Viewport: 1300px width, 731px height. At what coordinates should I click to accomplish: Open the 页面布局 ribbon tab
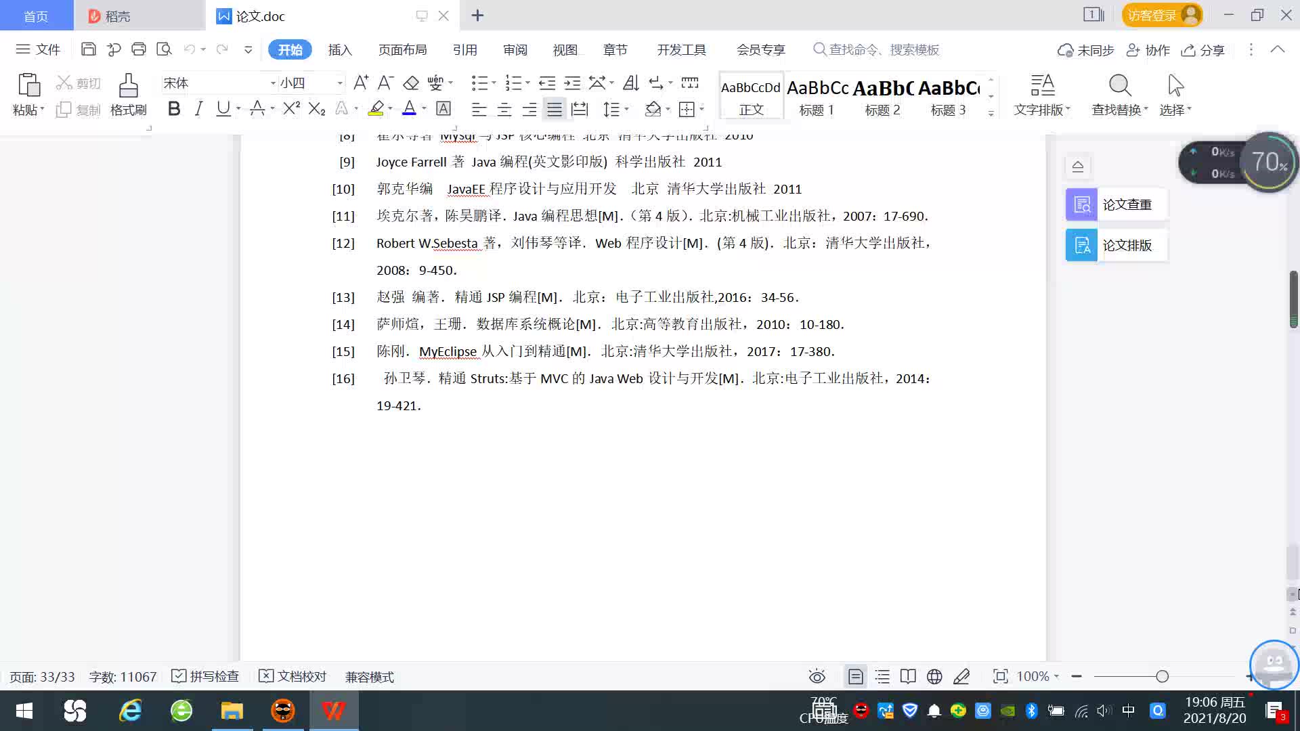402,49
